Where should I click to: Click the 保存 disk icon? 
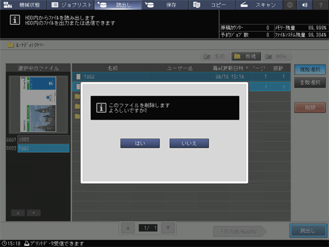coord(150,4)
